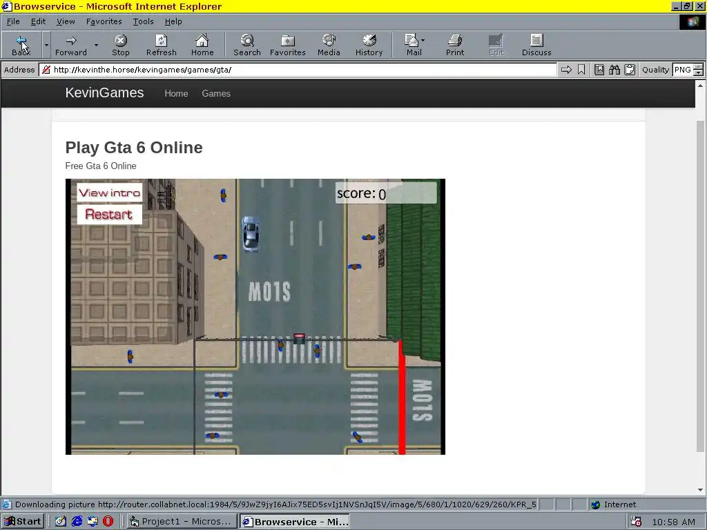Click the binoculars find icon
Image resolution: width=707 pixels, height=530 pixels.
pyautogui.click(x=614, y=70)
